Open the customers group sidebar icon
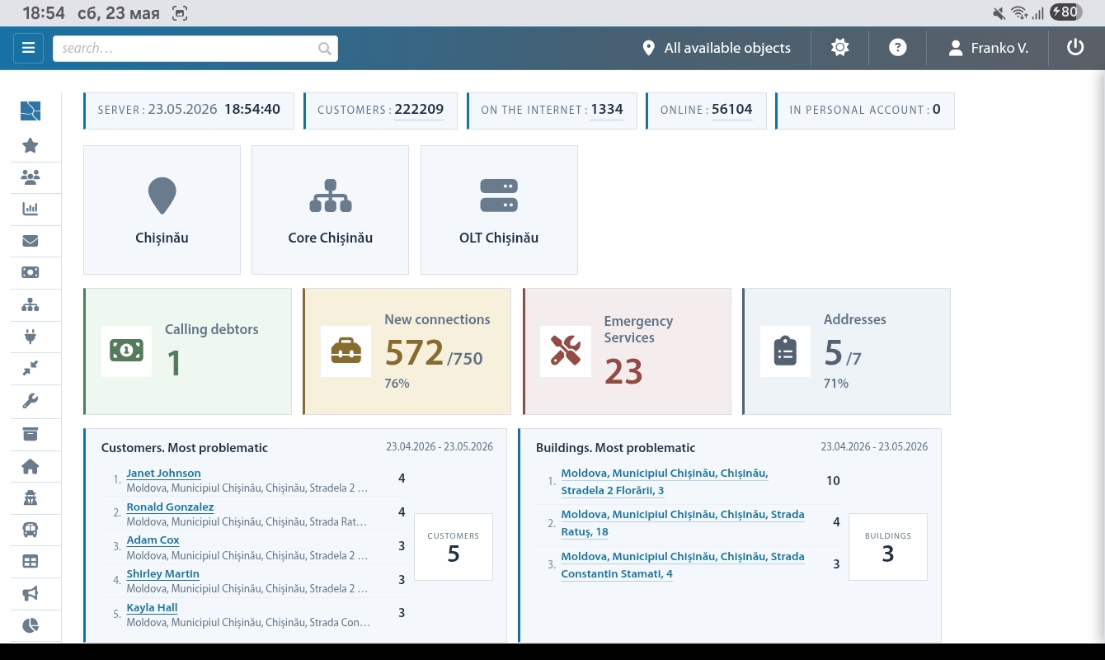Image resolution: width=1105 pixels, height=660 pixels. click(x=31, y=177)
